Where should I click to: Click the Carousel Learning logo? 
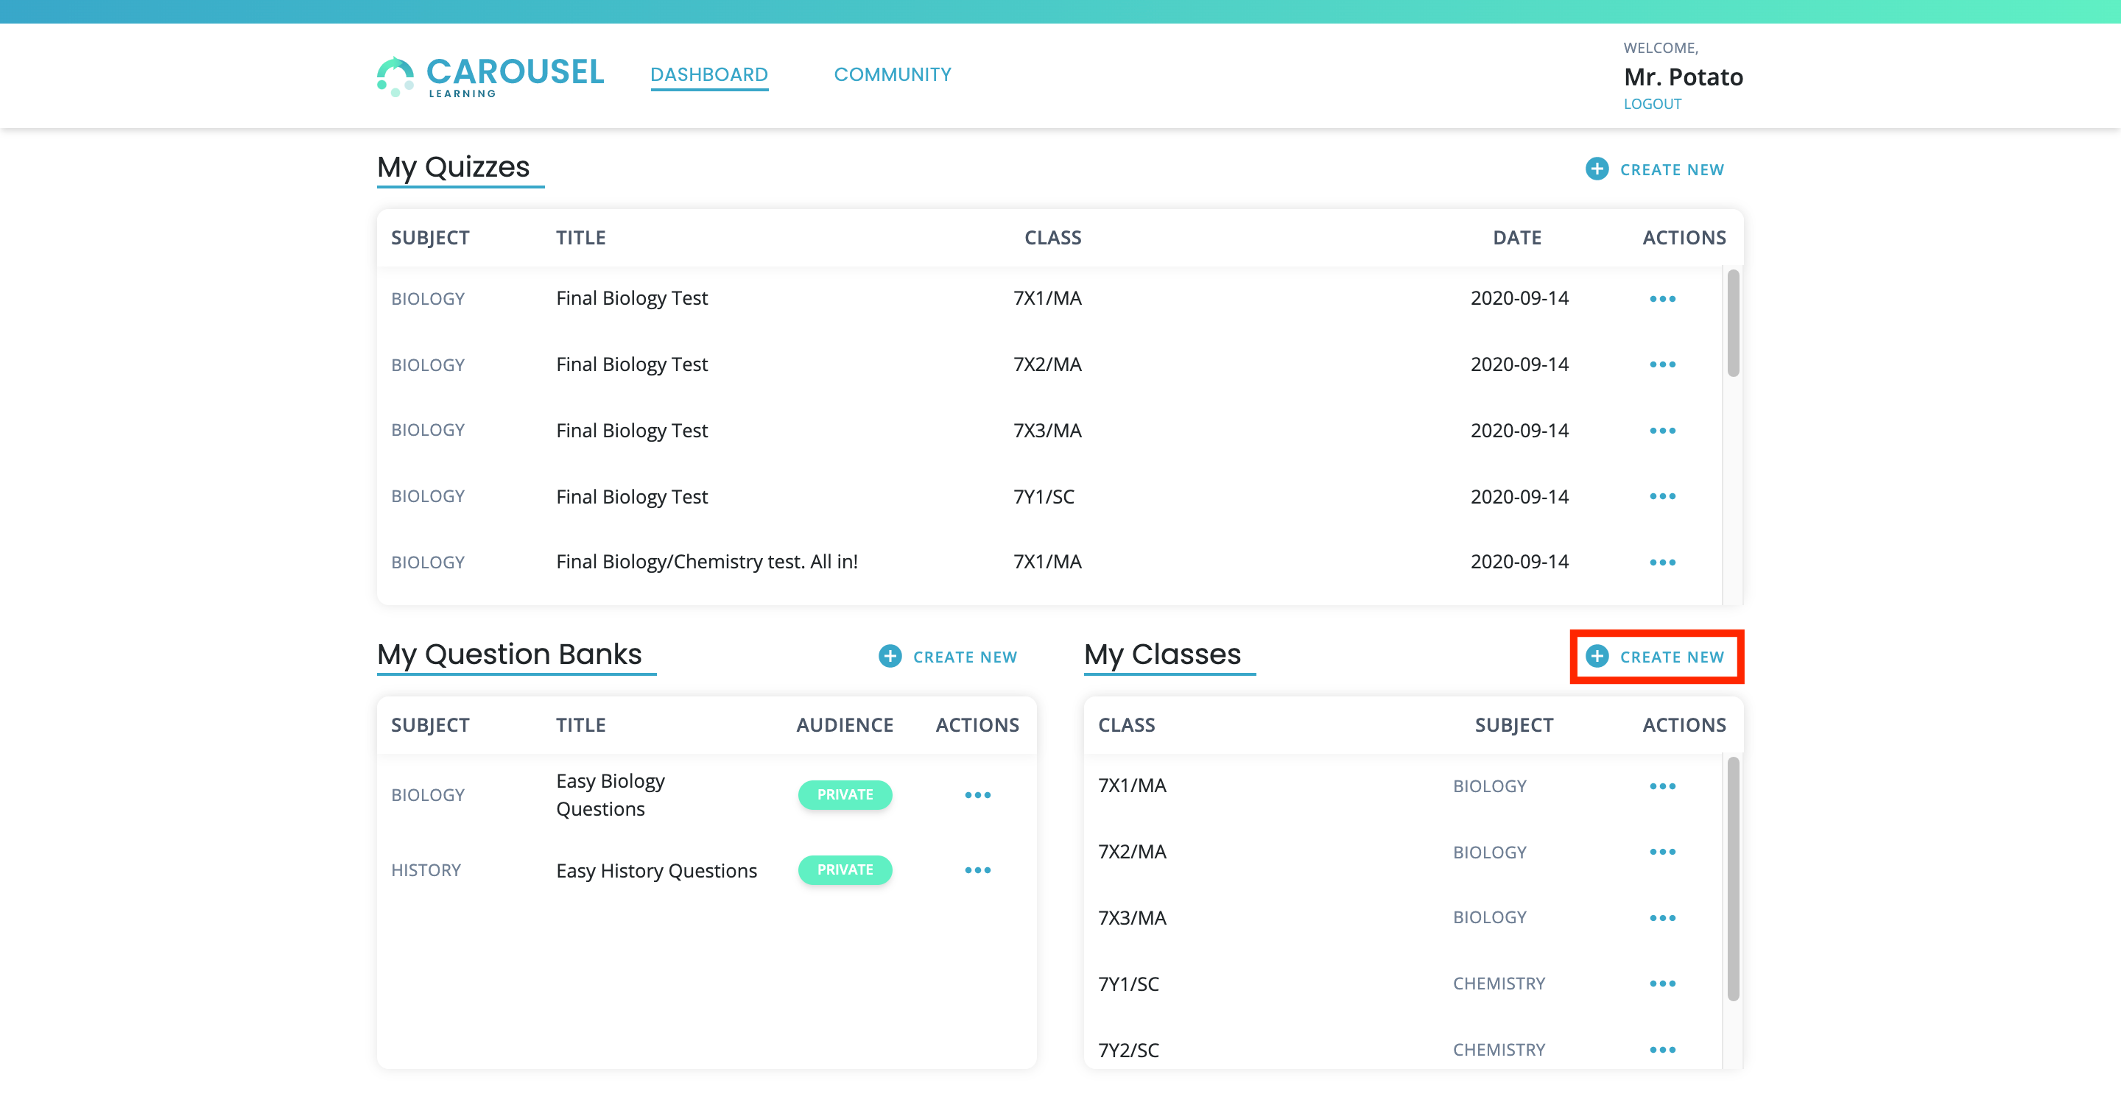(x=490, y=76)
